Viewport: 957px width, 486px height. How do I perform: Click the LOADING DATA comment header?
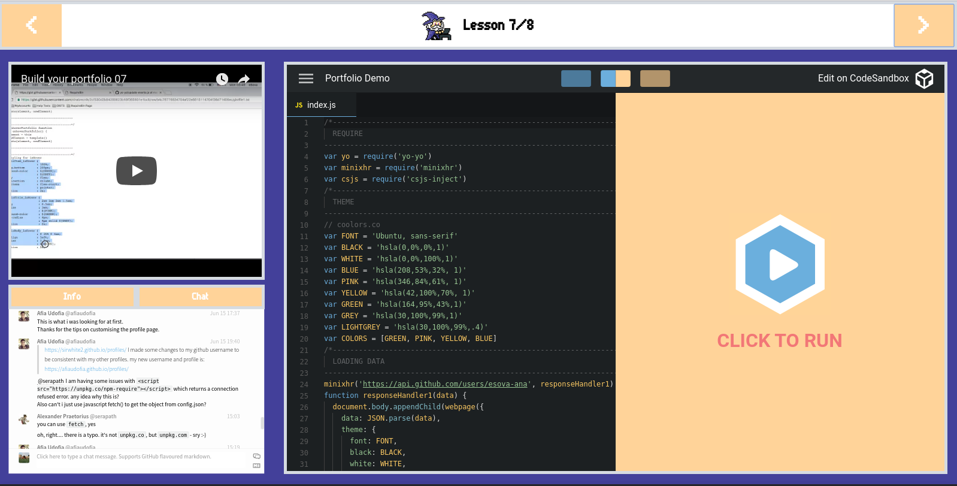[x=359, y=361]
